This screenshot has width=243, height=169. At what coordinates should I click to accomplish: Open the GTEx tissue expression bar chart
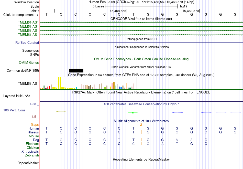[88, 83]
